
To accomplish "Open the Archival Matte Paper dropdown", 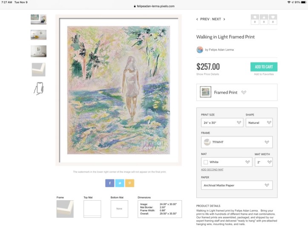I will point(236,185).
